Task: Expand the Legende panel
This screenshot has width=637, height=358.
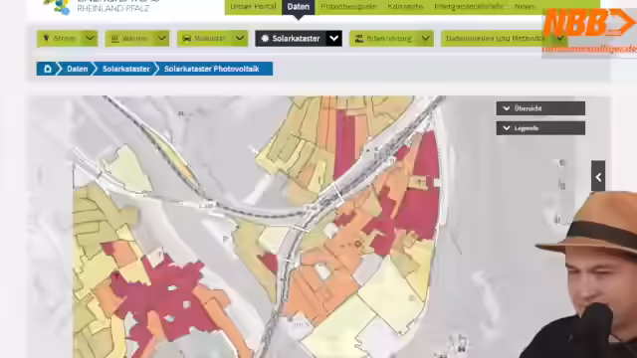Action: pyautogui.click(x=540, y=128)
